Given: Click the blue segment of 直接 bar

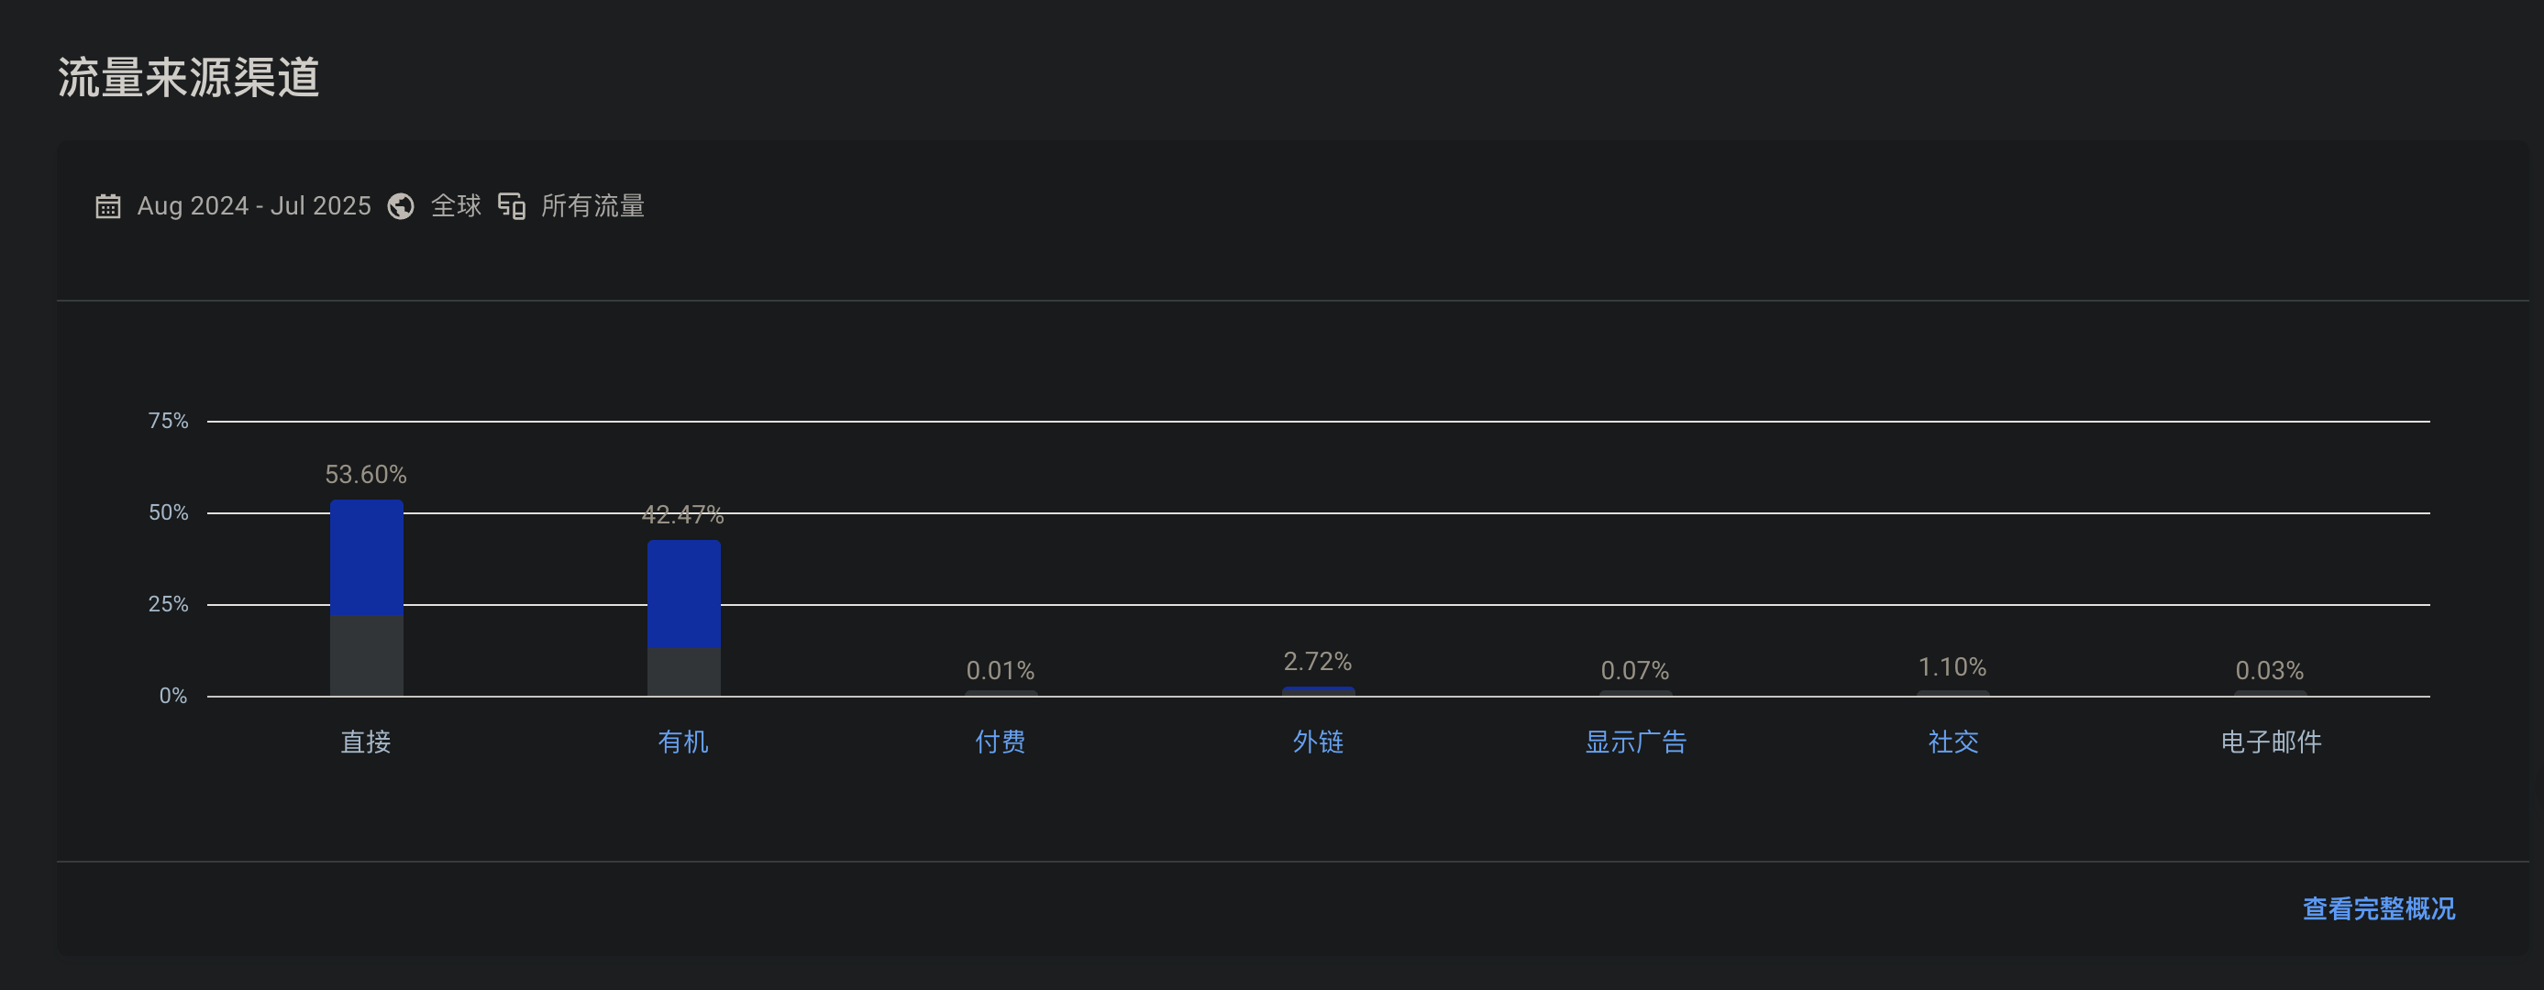Looking at the screenshot, I should [367, 557].
